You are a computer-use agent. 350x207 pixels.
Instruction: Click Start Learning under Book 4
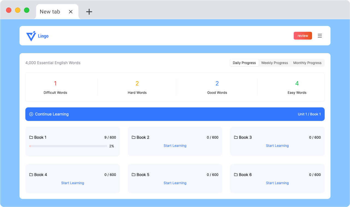click(72, 183)
